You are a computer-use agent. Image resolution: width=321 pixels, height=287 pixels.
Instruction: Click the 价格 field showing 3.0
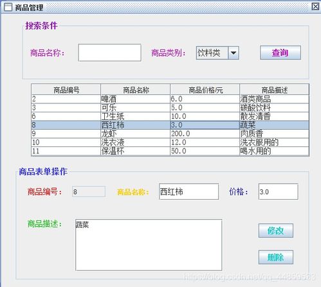(279, 191)
